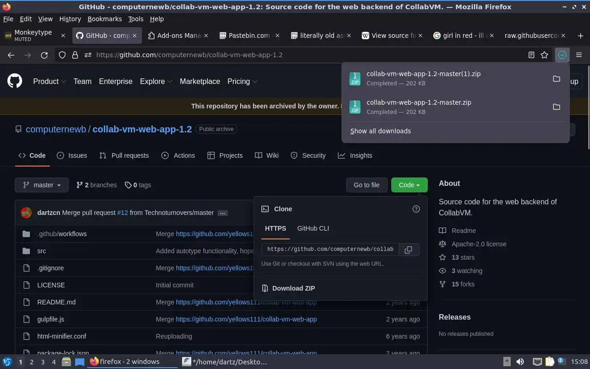Screen dimensions: 590x369
Task: Click Show all downloads
Action: [380, 131]
